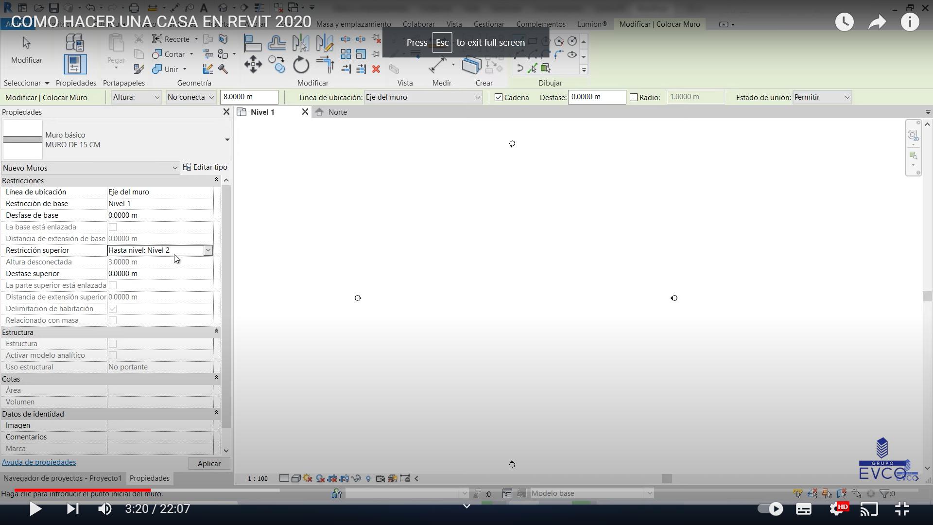The image size is (933, 525).
Task: Toggle La base está enlazada checkbox
Action: [113, 227]
